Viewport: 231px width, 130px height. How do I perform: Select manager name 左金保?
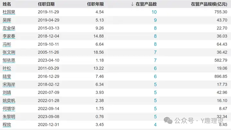point(9,28)
